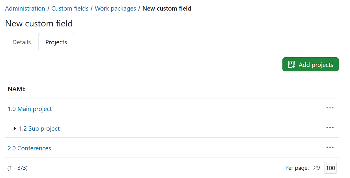Open the 1.2 Sub project actions menu

click(330, 127)
